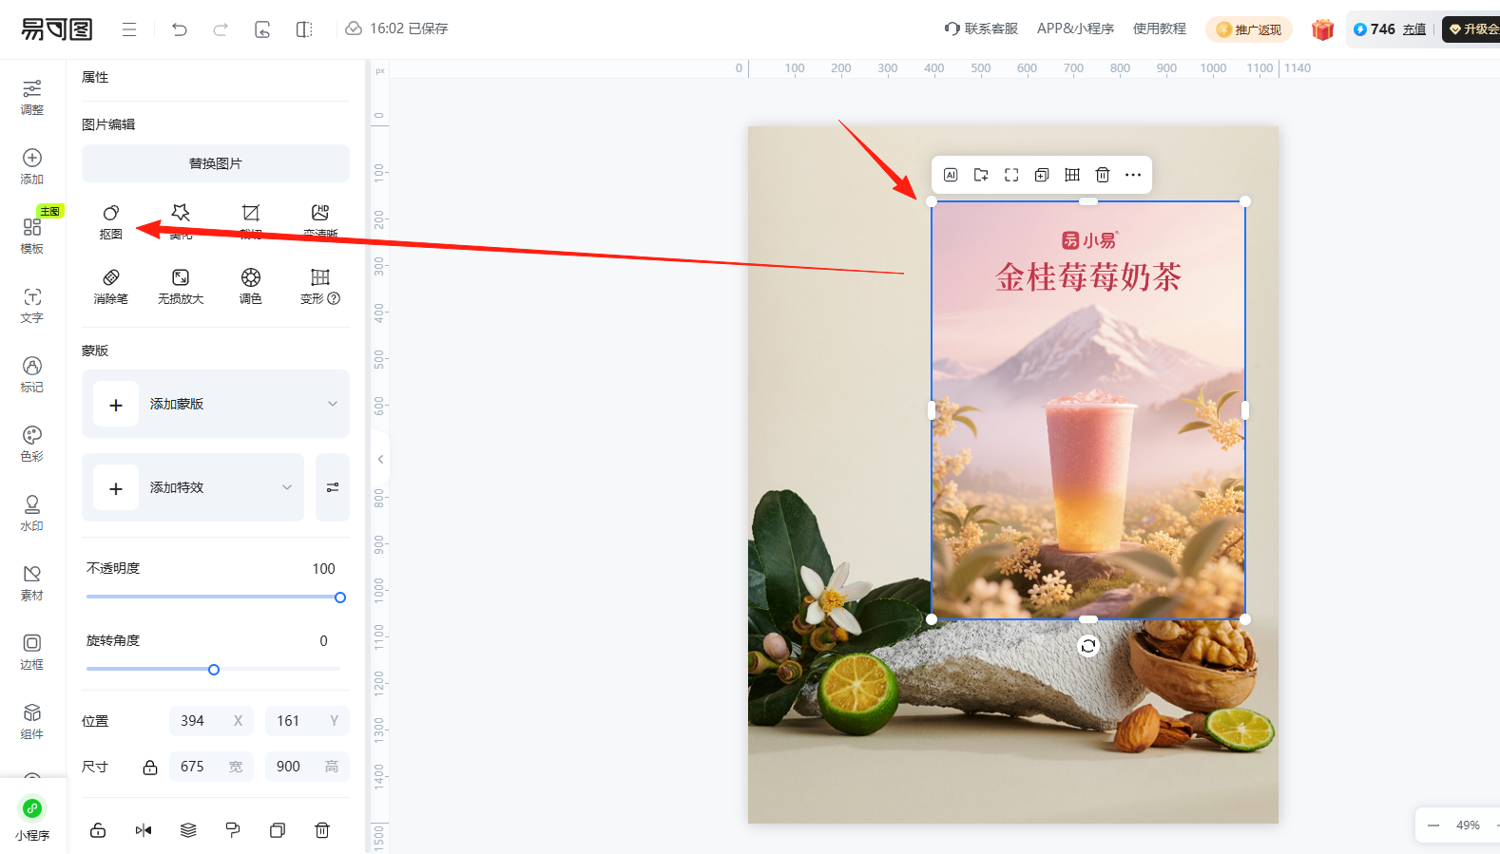The height and width of the screenshot is (854, 1500).
Task: Click the add-to-folder icon in floating toolbar
Action: click(x=981, y=175)
